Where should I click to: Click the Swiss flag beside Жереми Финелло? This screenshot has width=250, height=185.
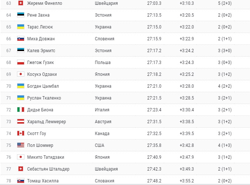[21, 3]
